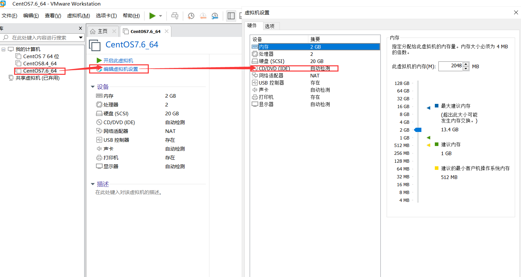Screen dimensions: 521x277
Task: Open the 帮助(H) menu
Action: (131, 16)
